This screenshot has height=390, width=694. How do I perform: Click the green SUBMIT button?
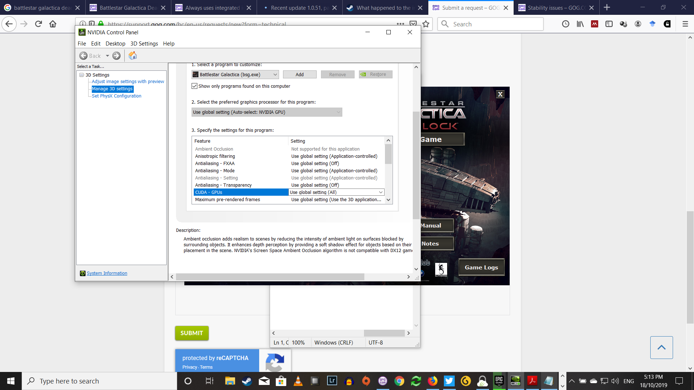pyautogui.click(x=192, y=333)
